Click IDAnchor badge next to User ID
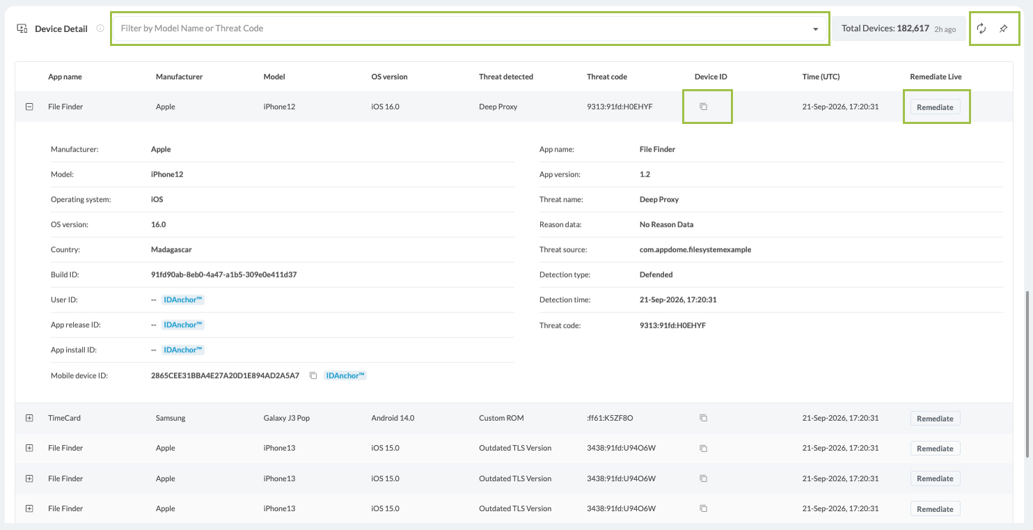 (183, 299)
